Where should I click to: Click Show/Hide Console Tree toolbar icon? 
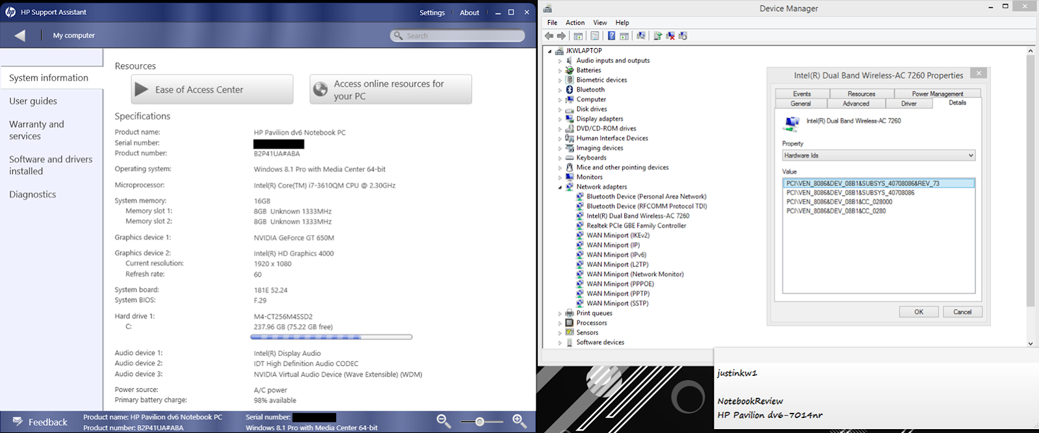click(x=578, y=36)
